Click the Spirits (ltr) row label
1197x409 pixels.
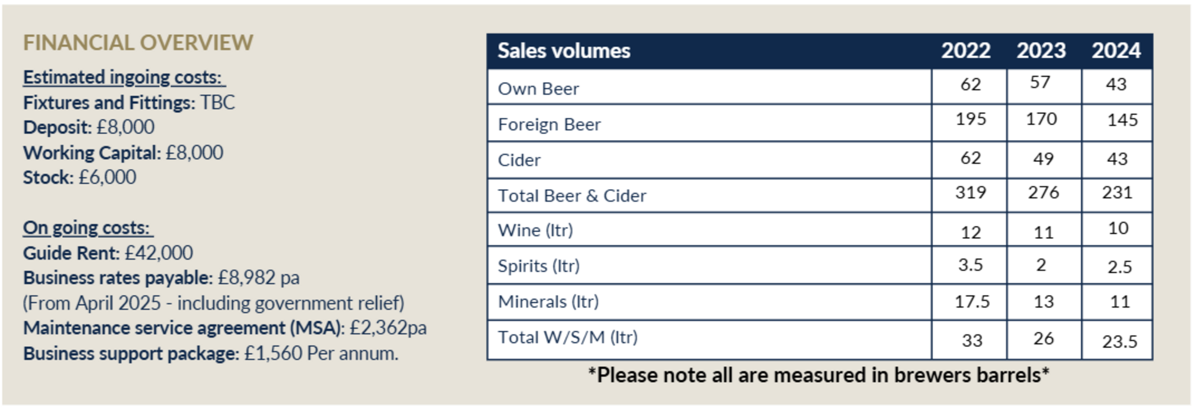pyautogui.click(x=539, y=266)
